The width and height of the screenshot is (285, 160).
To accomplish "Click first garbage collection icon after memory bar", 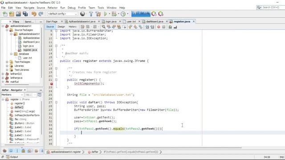I will [154, 14].
